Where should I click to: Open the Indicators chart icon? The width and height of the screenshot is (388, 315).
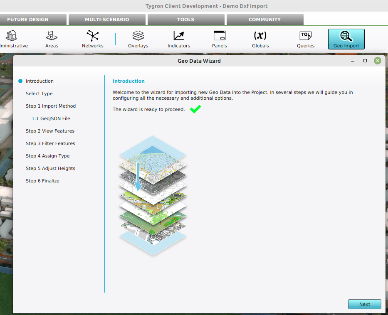tap(179, 36)
